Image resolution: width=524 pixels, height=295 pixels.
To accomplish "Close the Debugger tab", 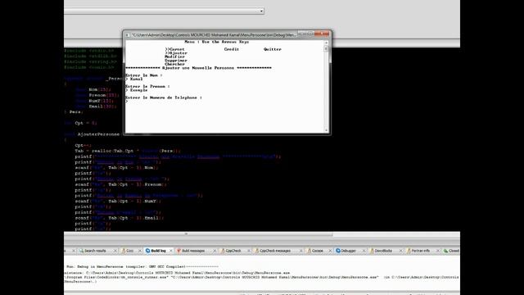I will click(x=364, y=251).
